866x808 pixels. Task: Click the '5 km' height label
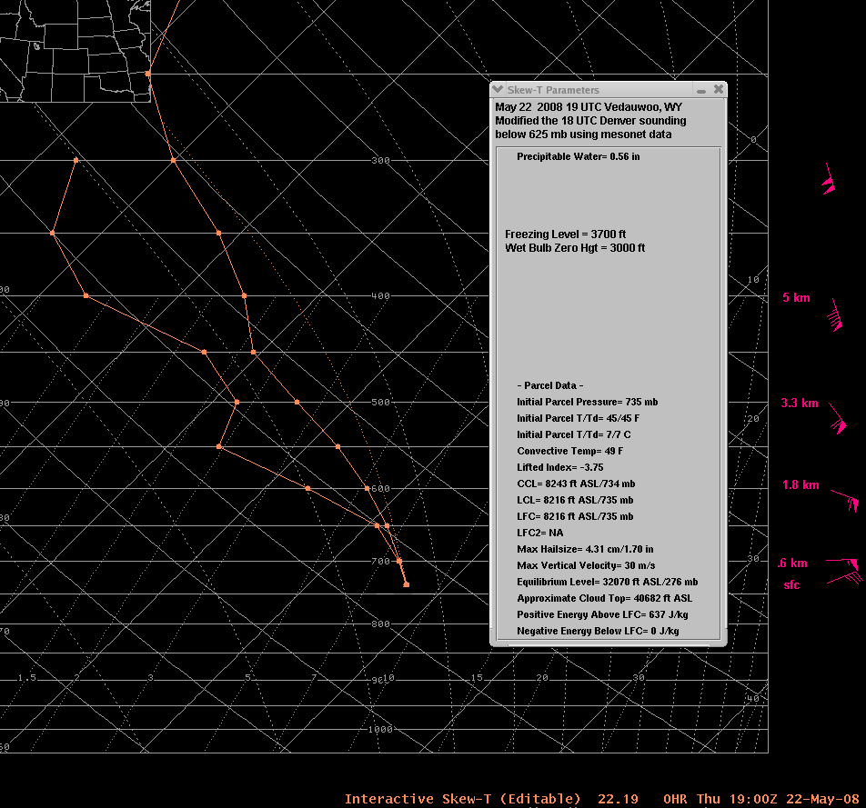click(x=796, y=297)
